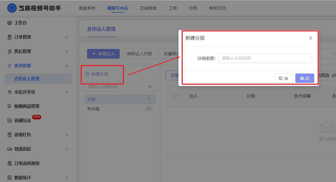Expand the 返现红包 chevron
The width and height of the screenshot is (336, 182).
67,135
